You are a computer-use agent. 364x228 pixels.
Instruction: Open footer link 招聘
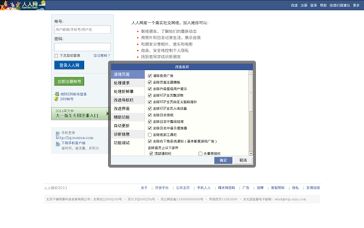(260, 188)
